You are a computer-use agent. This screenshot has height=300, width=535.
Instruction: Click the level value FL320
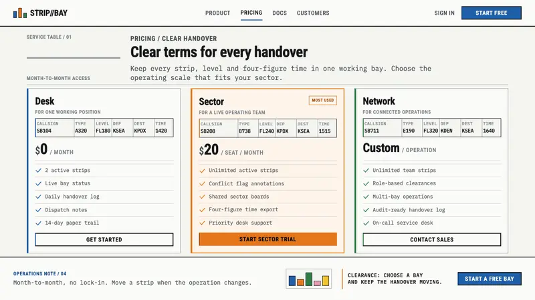pyautogui.click(x=431, y=131)
